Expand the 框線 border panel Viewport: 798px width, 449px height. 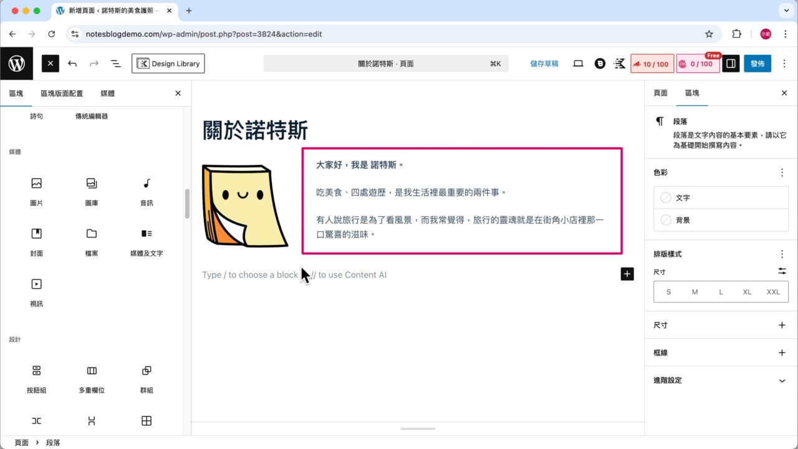[782, 352]
